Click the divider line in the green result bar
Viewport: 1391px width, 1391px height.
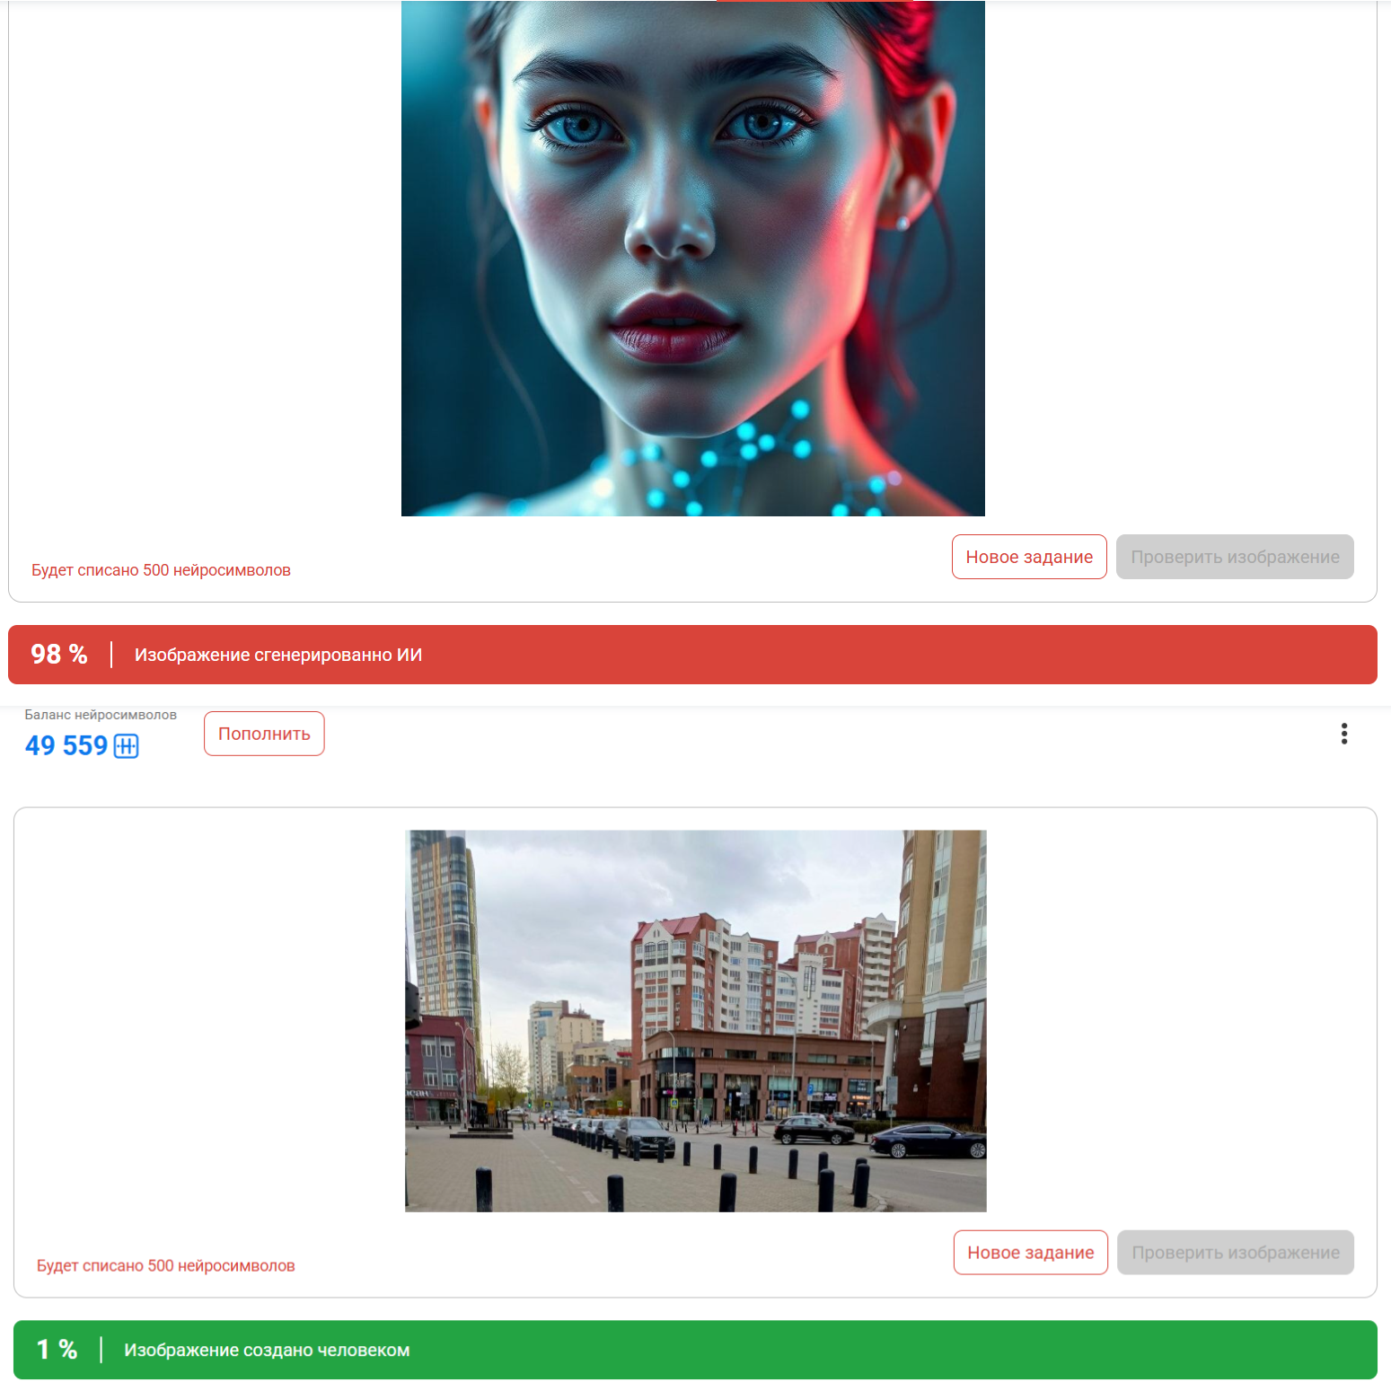point(101,1350)
